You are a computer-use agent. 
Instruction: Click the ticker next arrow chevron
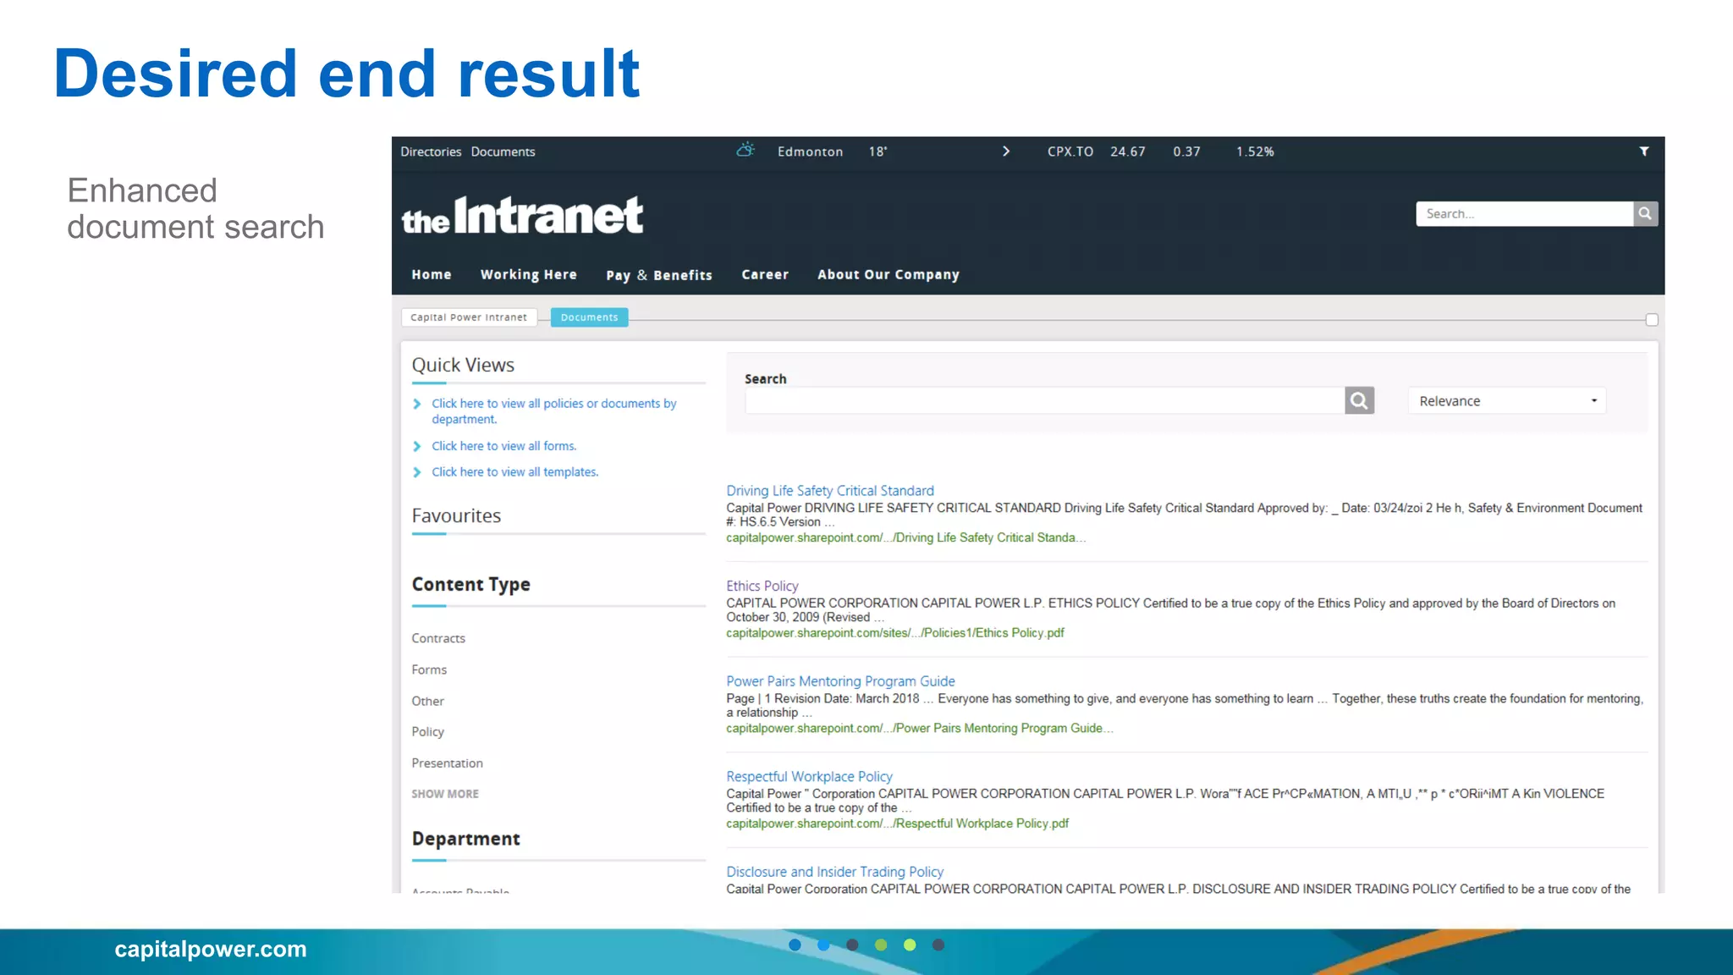tap(1006, 151)
